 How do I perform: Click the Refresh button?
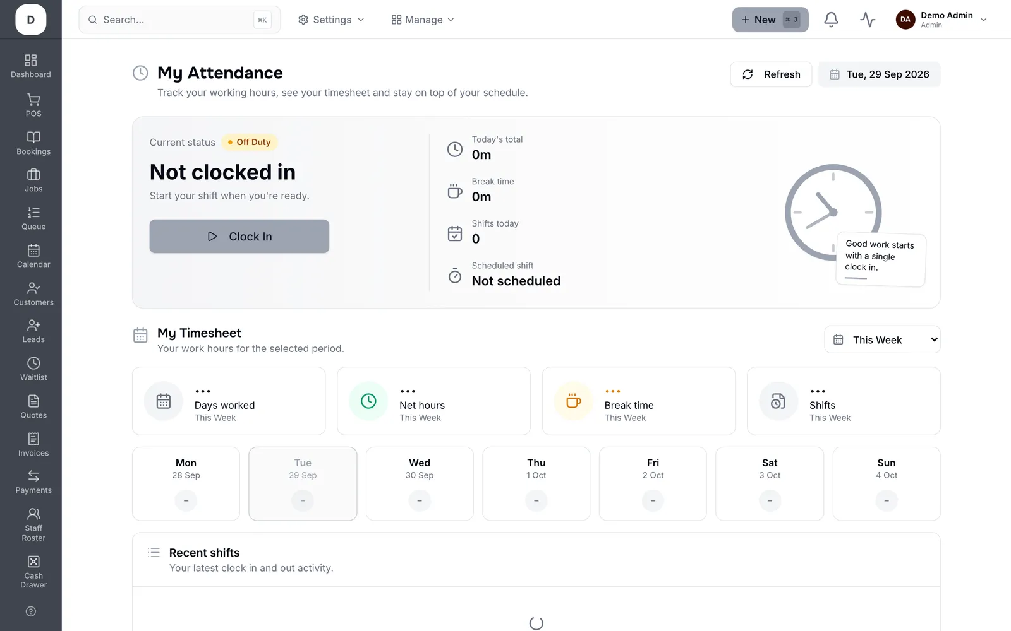771,74
